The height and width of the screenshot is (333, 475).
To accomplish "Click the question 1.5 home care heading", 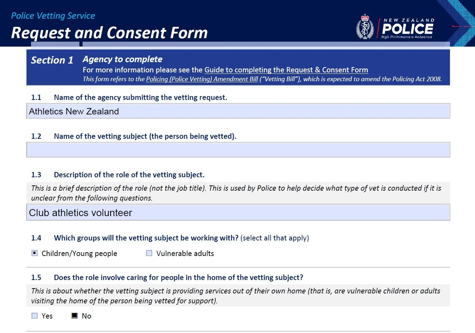I will coord(178,278).
